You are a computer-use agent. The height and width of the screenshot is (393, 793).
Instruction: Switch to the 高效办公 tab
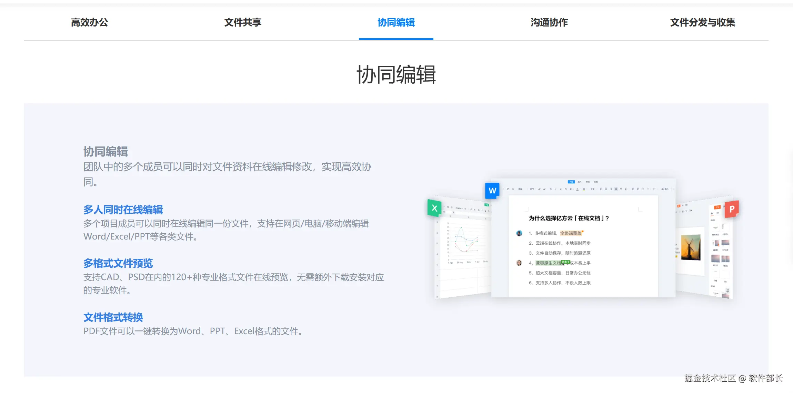pyautogui.click(x=89, y=22)
